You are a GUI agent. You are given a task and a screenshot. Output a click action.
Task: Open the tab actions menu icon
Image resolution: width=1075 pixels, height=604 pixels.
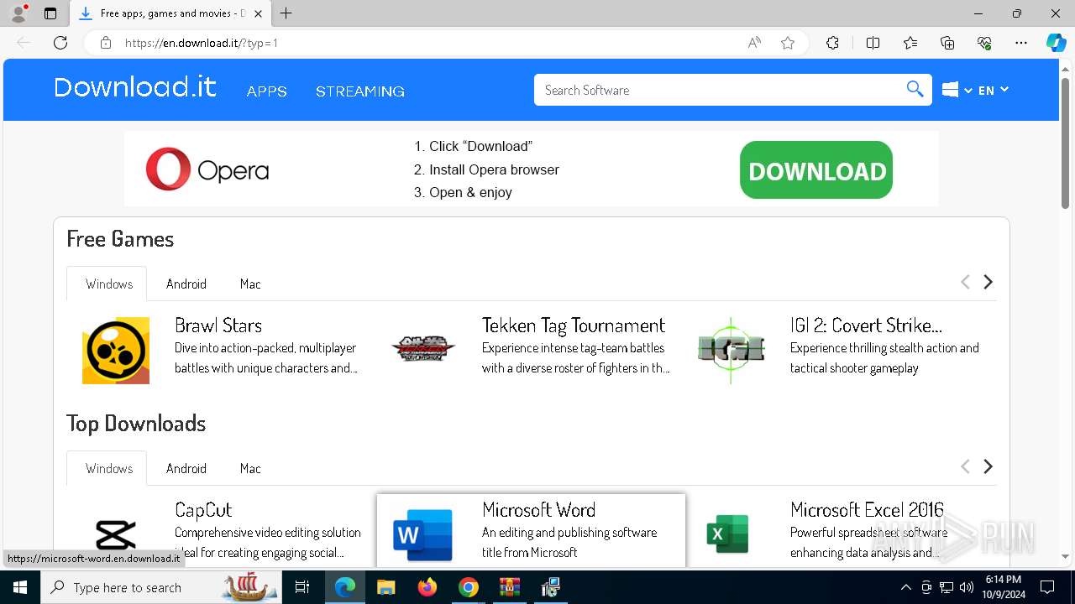[50, 13]
